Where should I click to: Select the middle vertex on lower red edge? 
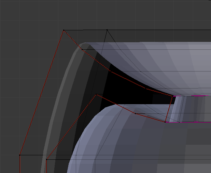pyautogui.click(x=135, y=113)
